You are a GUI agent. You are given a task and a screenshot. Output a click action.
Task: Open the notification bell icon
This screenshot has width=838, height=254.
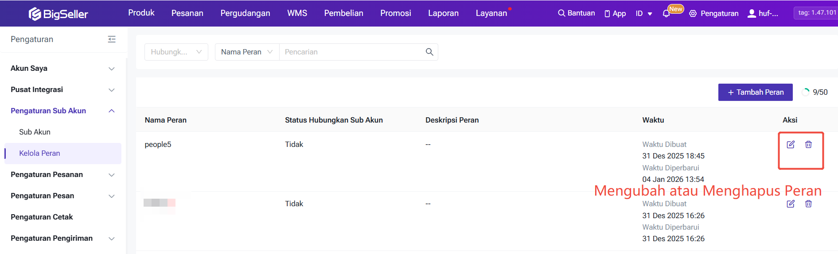click(x=666, y=14)
